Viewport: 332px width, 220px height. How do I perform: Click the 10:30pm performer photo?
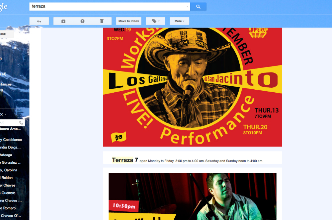pos(192,196)
